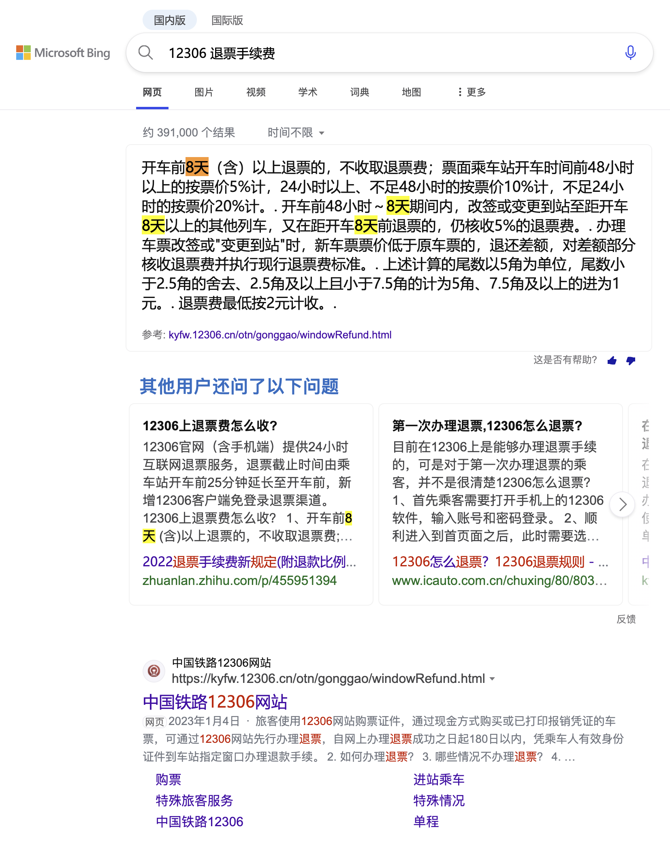Open 2022退票手续费新规定 zhihu article link
670x842 pixels.
point(249,561)
